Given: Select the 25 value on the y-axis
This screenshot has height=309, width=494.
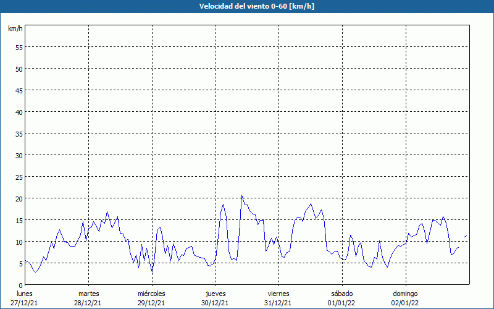Looking at the screenshot, I should [19, 177].
